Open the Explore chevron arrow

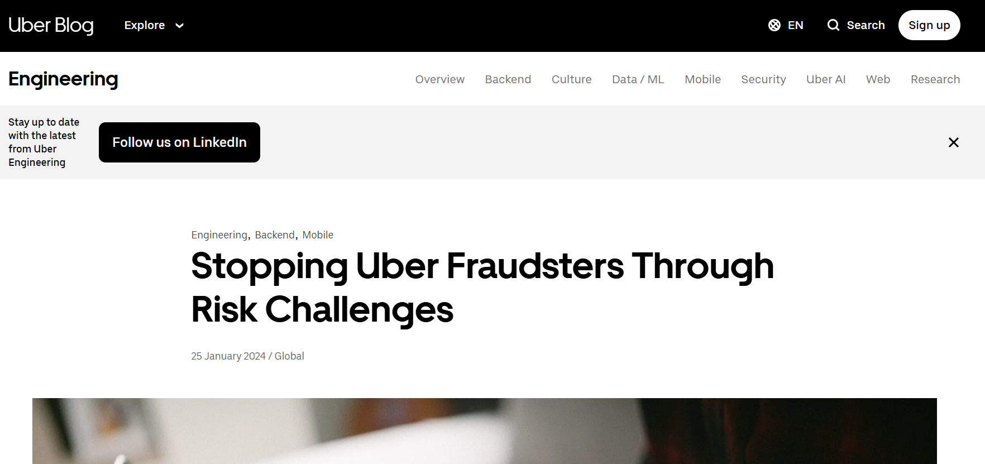pos(179,26)
